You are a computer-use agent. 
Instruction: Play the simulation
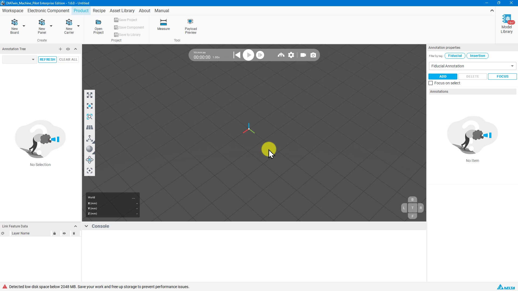(x=248, y=55)
